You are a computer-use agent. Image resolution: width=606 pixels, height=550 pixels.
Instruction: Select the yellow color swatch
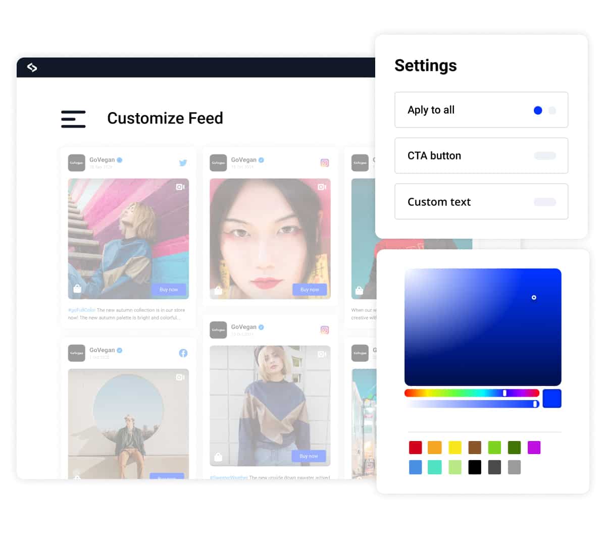(455, 448)
